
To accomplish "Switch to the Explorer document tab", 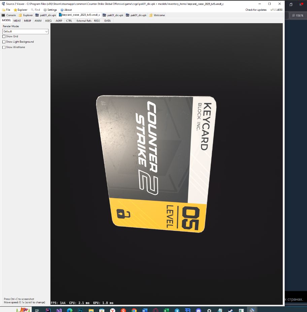I will (x=26, y=15).
